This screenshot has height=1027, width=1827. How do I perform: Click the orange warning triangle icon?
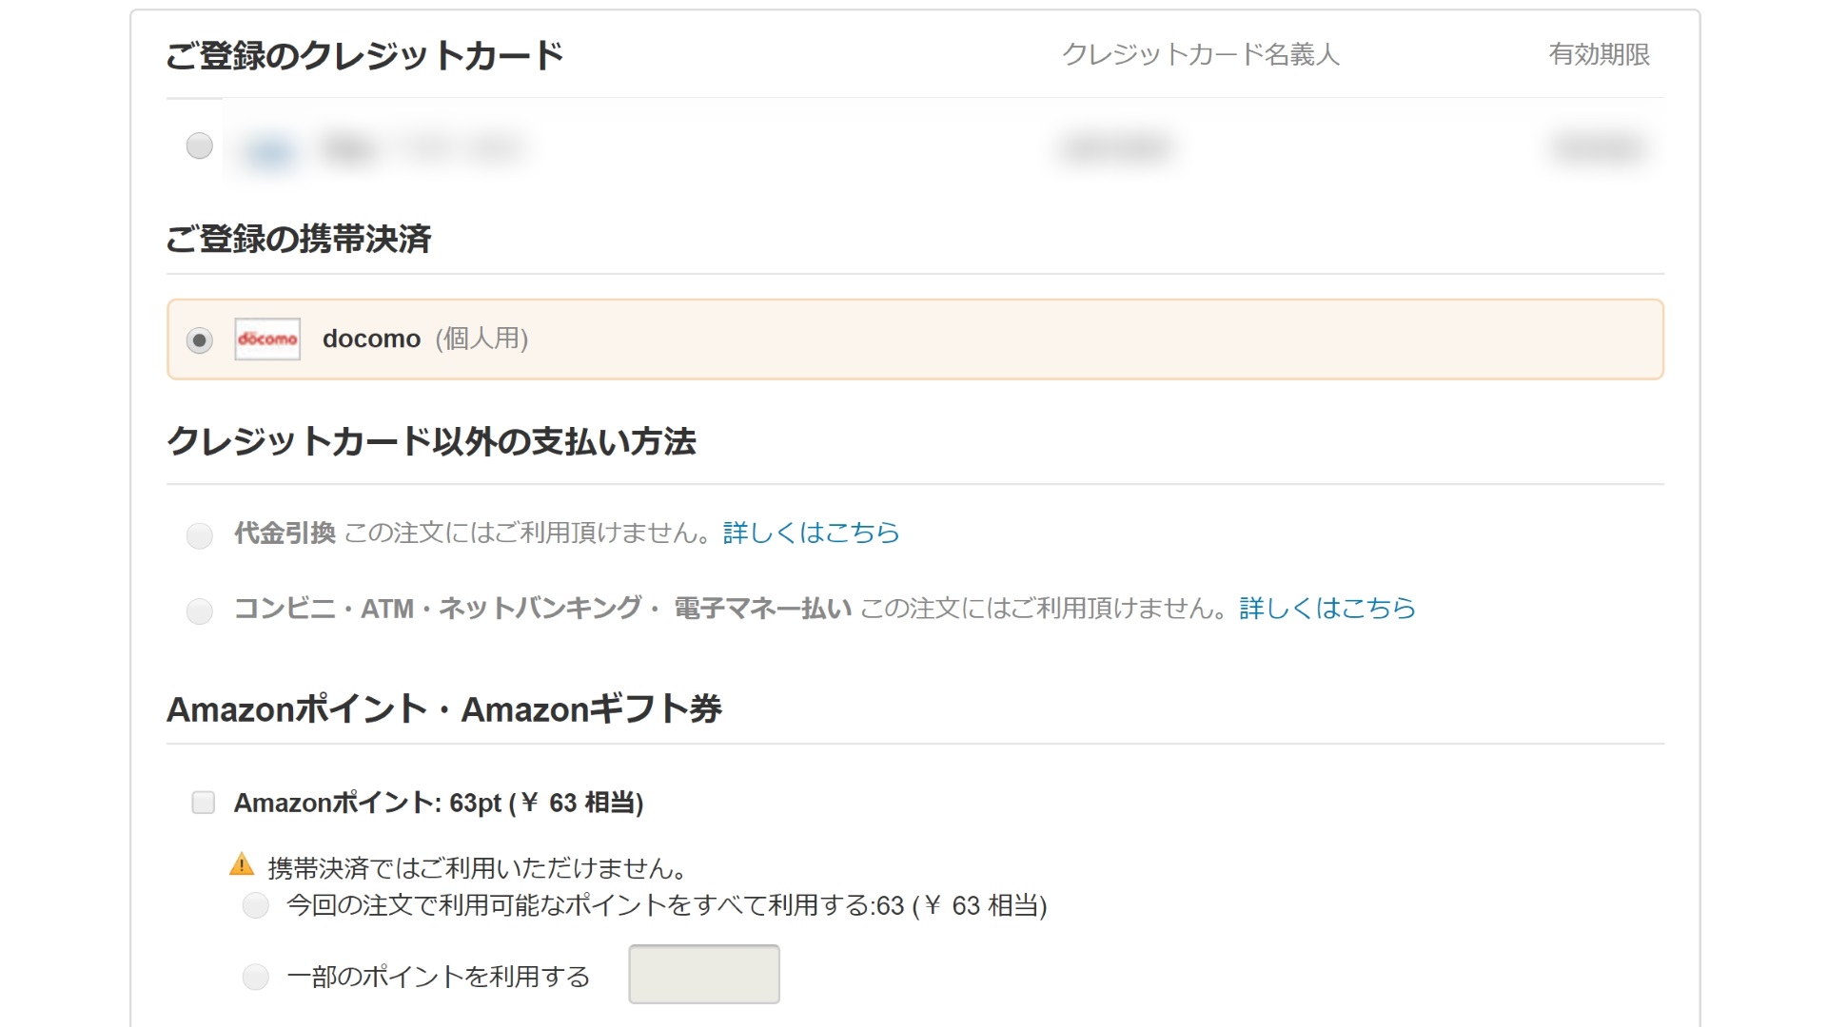(242, 864)
